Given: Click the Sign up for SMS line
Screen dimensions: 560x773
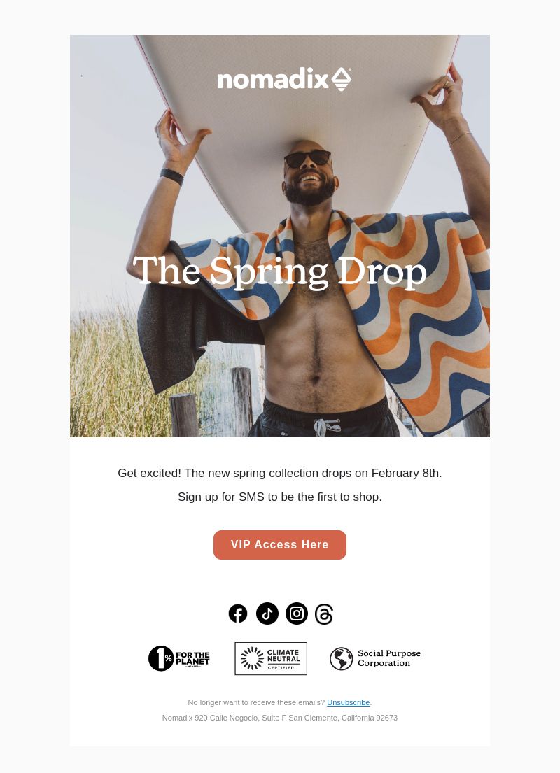Looking at the screenshot, I should tap(280, 497).
